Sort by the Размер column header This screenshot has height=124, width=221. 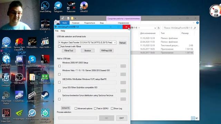pos(185,33)
